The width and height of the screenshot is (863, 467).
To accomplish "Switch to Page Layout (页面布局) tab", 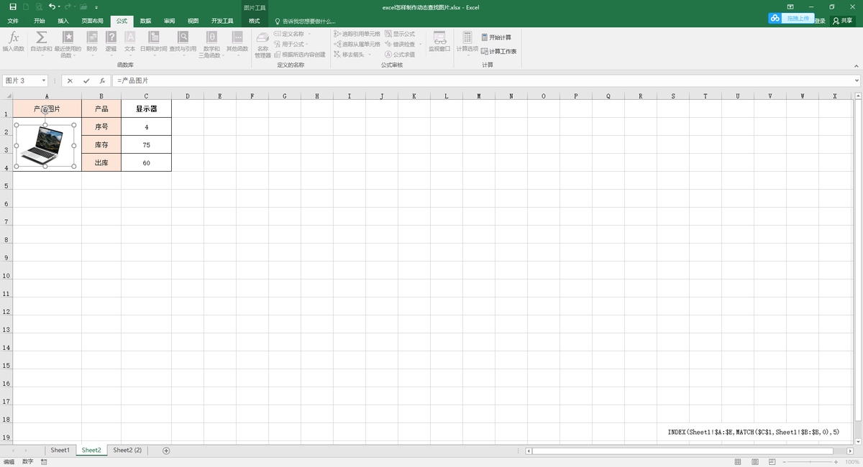I will coord(92,21).
